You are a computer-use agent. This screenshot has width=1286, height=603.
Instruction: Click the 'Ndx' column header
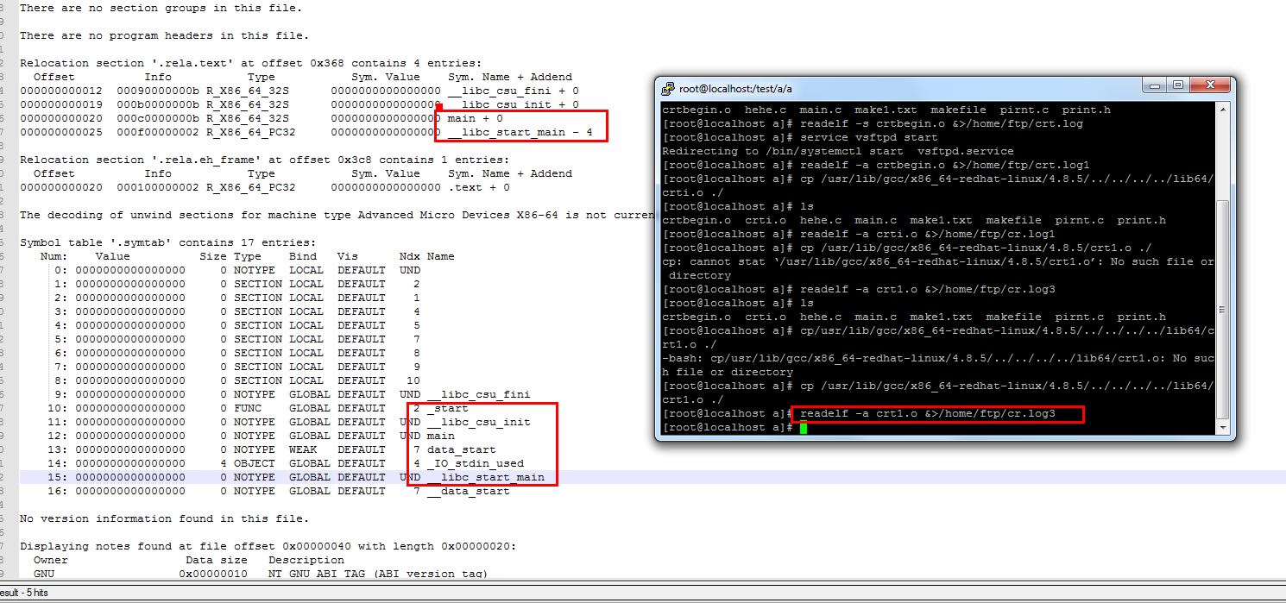pos(410,256)
